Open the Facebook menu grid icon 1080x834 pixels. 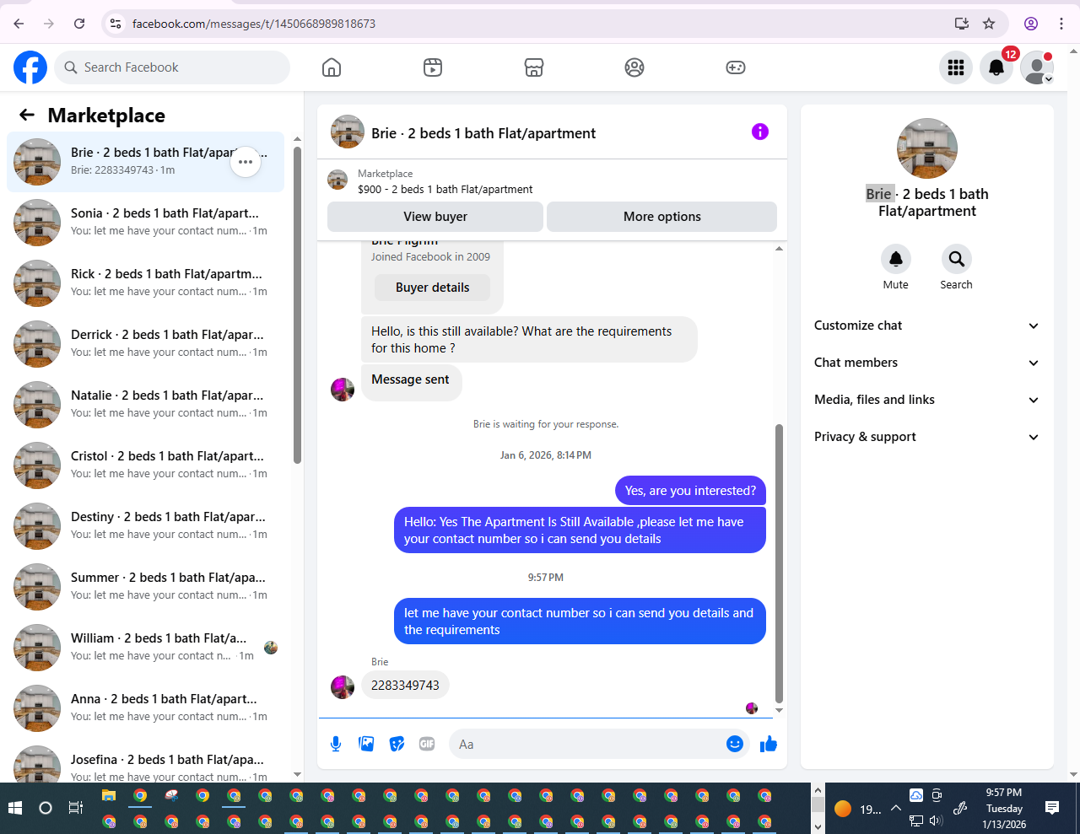point(956,67)
